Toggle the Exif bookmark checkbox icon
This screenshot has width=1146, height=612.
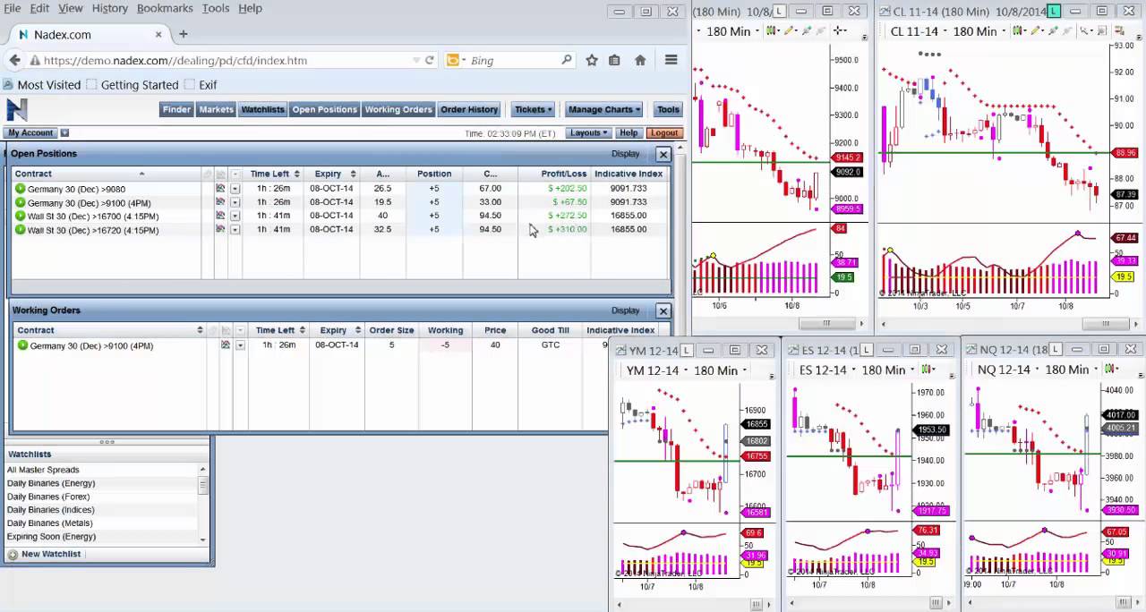(x=189, y=85)
